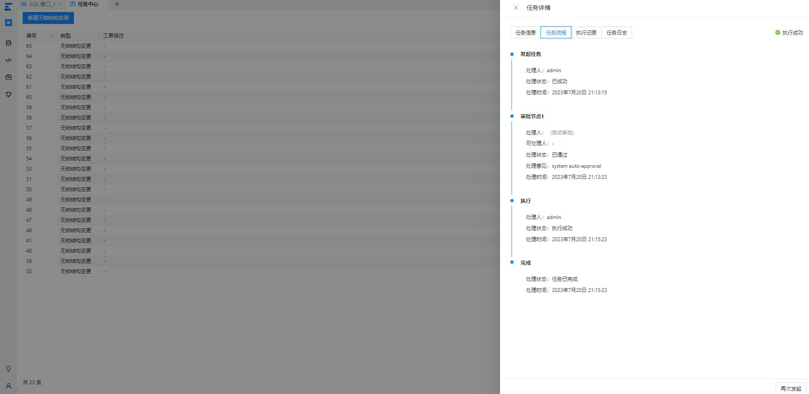Click the 新建无锁结构变更 button

pos(48,18)
